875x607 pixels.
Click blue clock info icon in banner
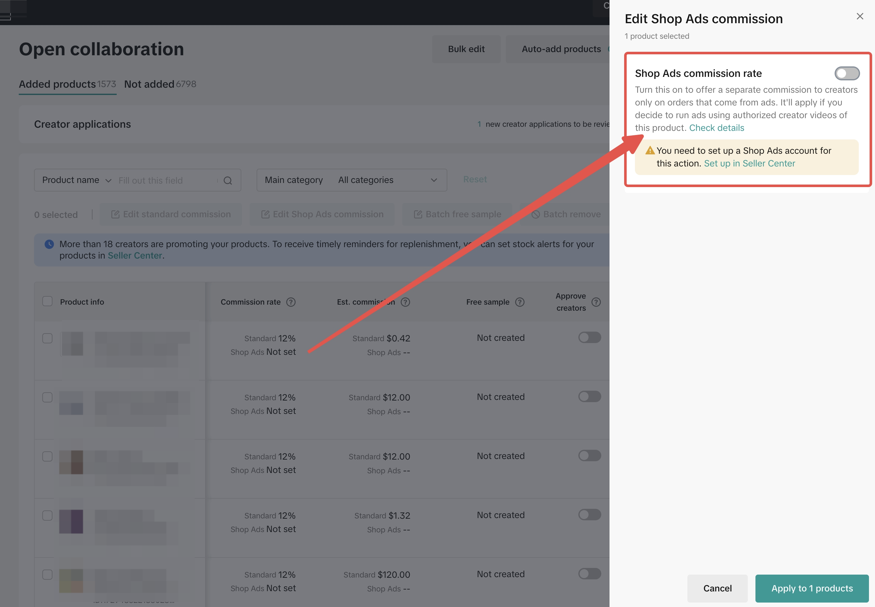point(49,244)
